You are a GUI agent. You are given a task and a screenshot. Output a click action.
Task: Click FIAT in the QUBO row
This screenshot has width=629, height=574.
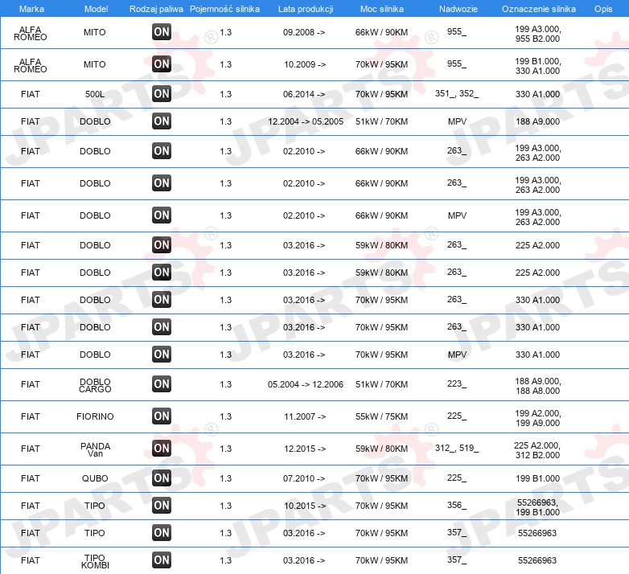(x=31, y=478)
